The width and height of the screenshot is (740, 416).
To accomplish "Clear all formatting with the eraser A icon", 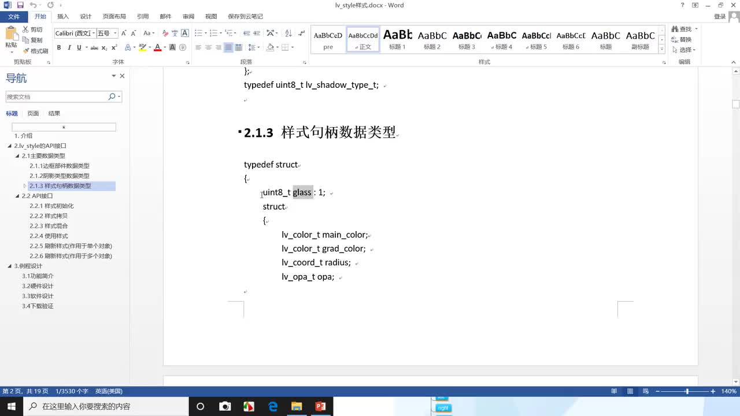I will click(x=165, y=34).
